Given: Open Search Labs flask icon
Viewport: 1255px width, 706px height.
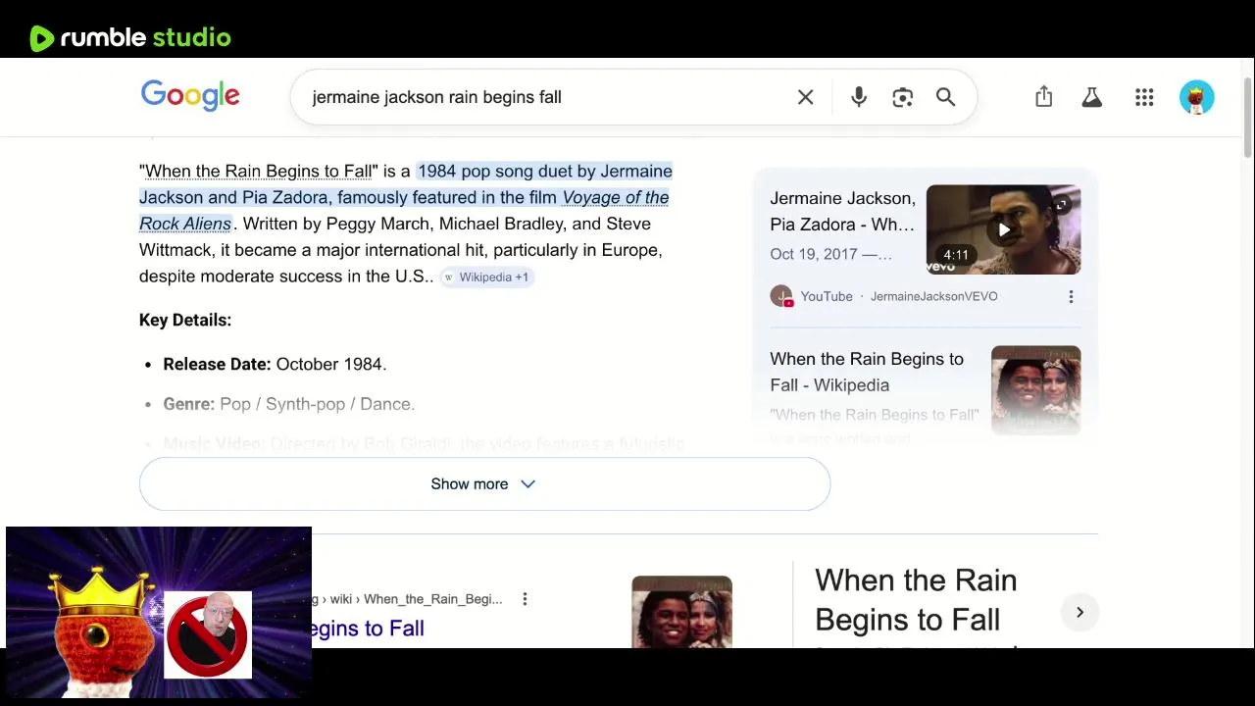Looking at the screenshot, I should coord(1091,97).
